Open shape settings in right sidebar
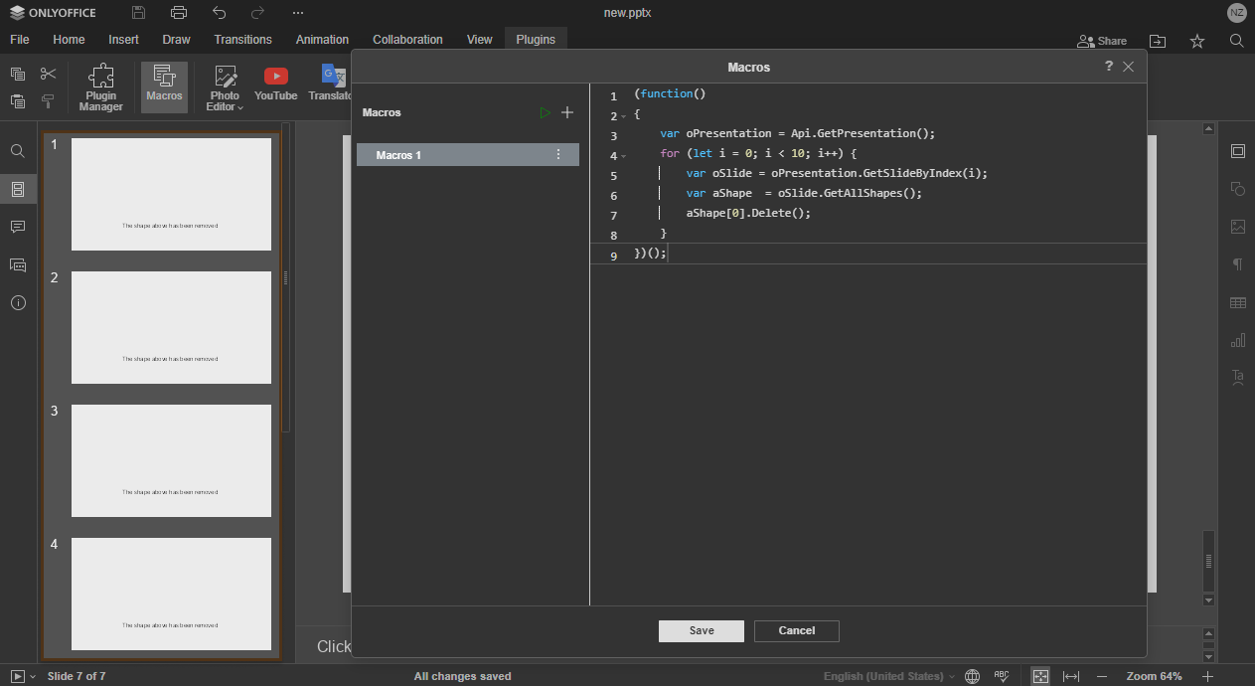Viewport: 1255px width, 686px height. click(x=1237, y=189)
